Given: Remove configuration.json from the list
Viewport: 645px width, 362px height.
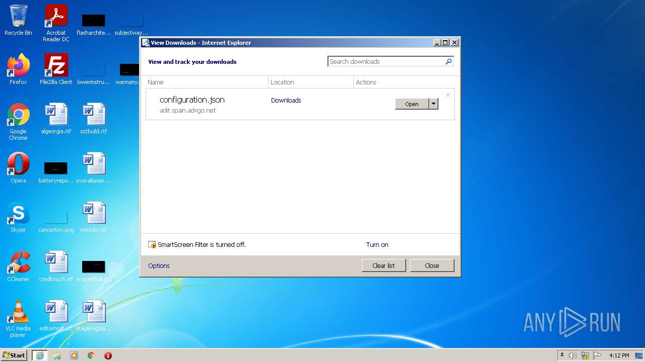Looking at the screenshot, I should click(x=447, y=95).
